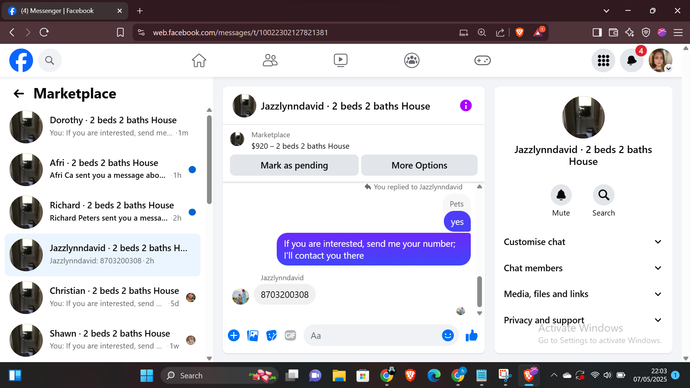Open the Friends tab
Viewport: 690px width, 388px height.
[270, 60]
